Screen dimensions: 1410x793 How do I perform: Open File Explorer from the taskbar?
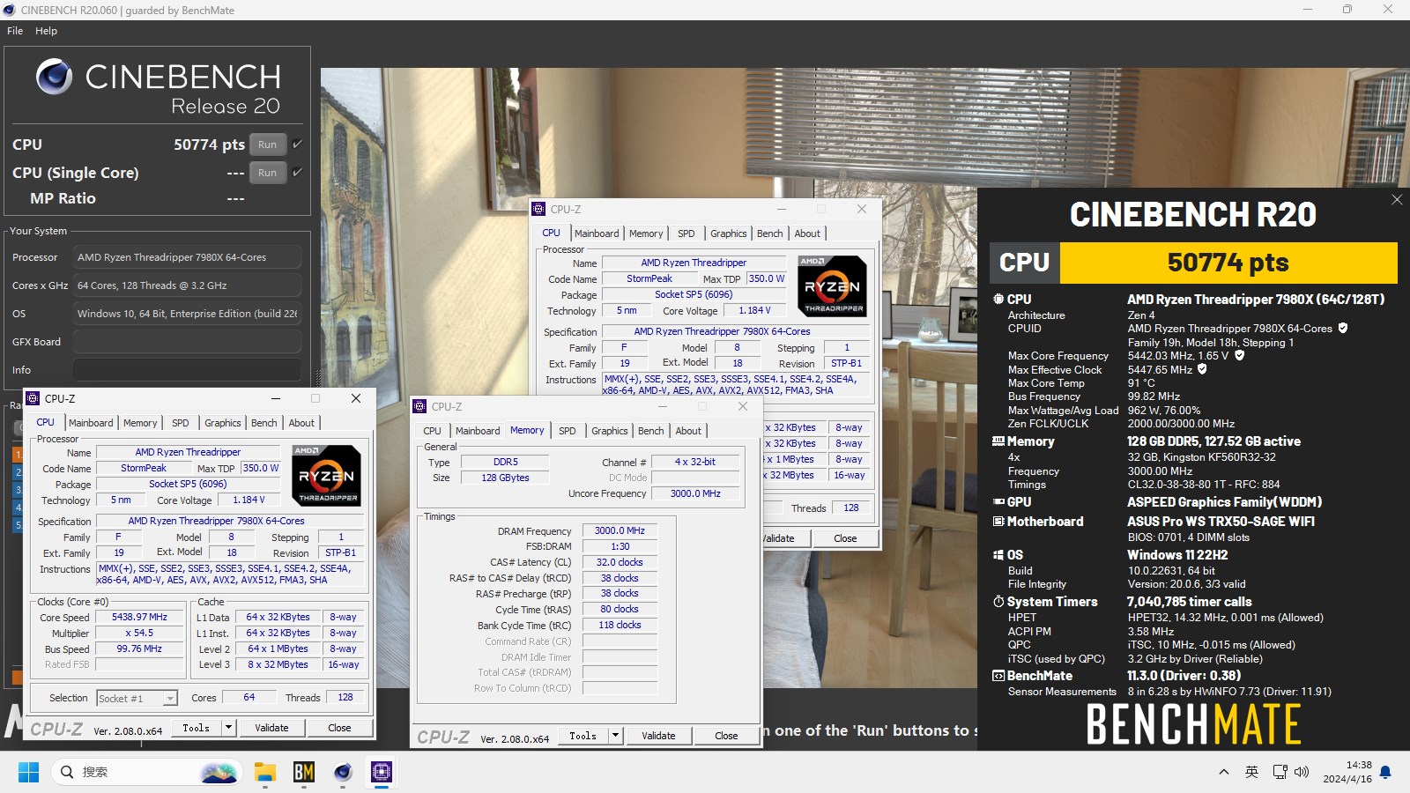(x=265, y=772)
